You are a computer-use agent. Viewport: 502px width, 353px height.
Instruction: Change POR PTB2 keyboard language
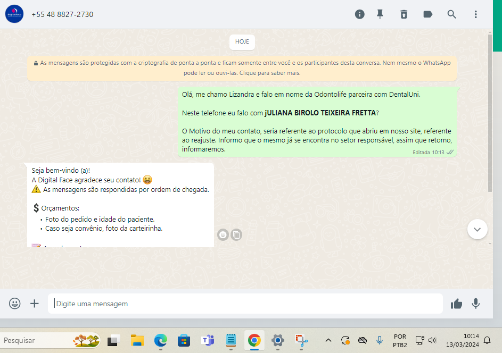tap(400, 341)
